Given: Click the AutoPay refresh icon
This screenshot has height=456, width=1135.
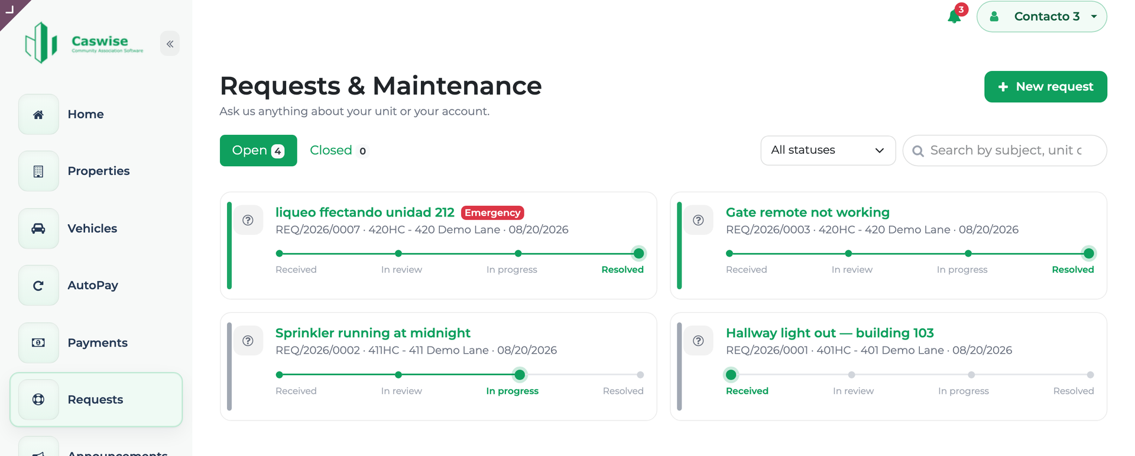Looking at the screenshot, I should (38, 286).
